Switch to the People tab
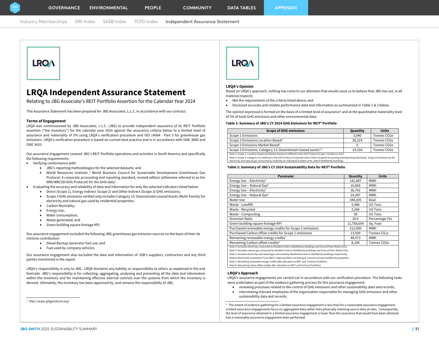 [153, 8]
